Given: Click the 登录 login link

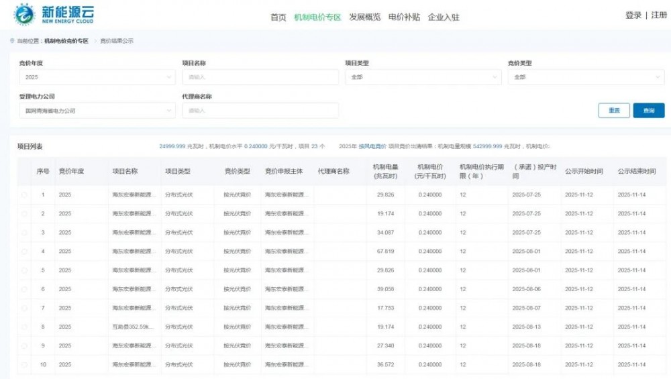Looking at the screenshot, I should 633,15.
